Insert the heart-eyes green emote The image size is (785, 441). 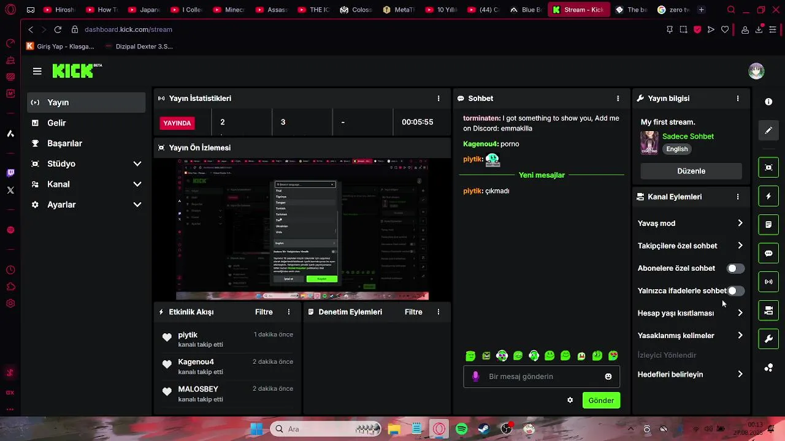pyautogui.click(x=613, y=356)
